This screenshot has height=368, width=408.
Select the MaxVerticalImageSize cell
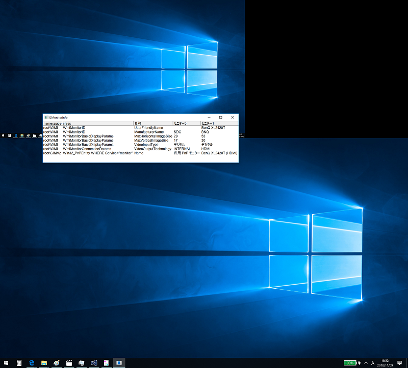click(151, 141)
